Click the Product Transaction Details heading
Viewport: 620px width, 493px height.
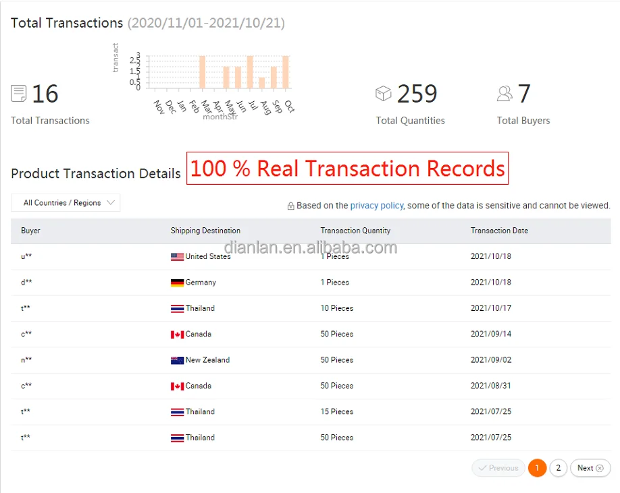point(96,173)
